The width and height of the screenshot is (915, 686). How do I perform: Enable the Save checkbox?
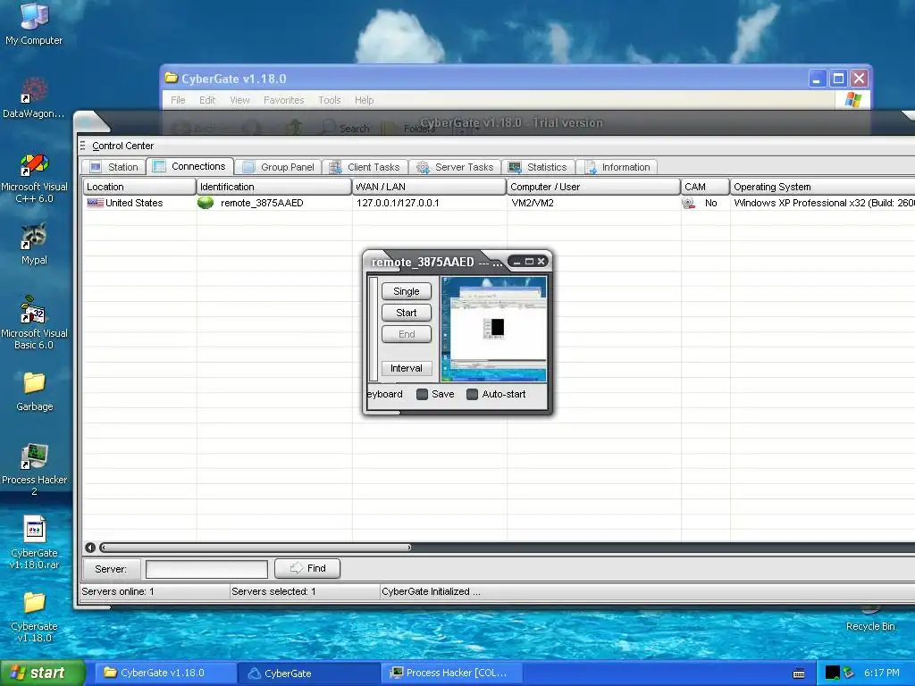pyautogui.click(x=422, y=394)
